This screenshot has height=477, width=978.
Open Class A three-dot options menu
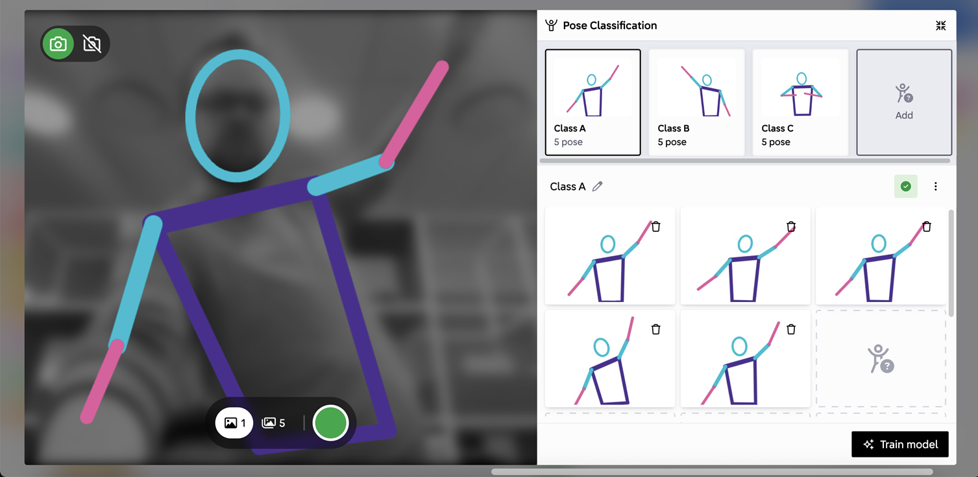tap(935, 187)
